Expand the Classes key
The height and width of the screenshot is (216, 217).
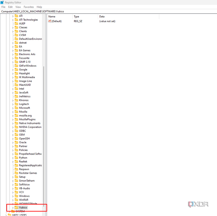point(13,27)
